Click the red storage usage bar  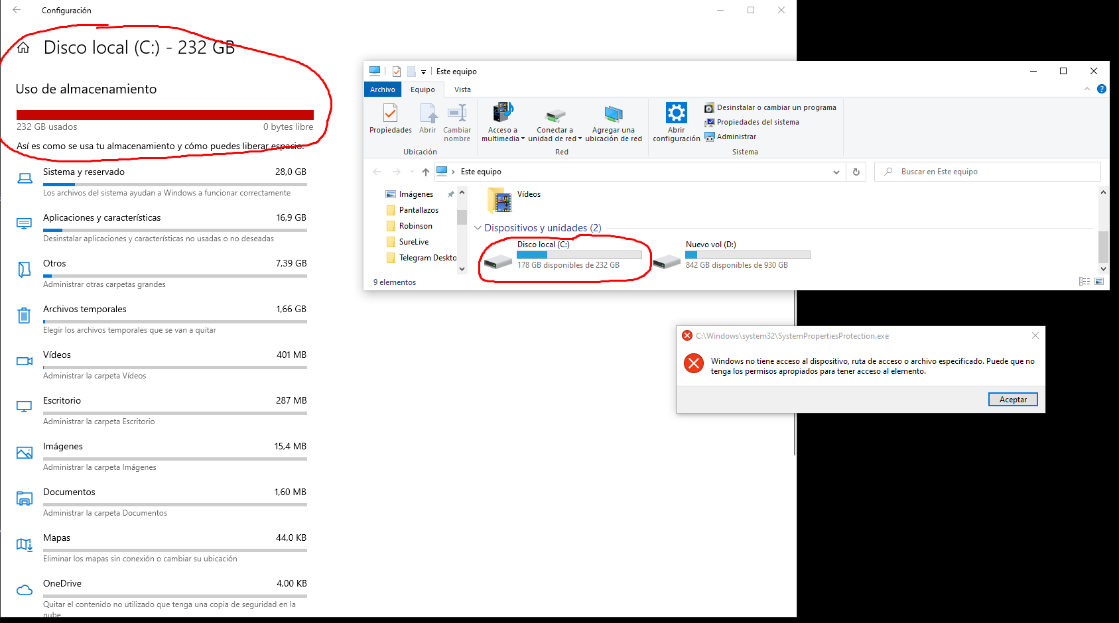tap(165, 115)
